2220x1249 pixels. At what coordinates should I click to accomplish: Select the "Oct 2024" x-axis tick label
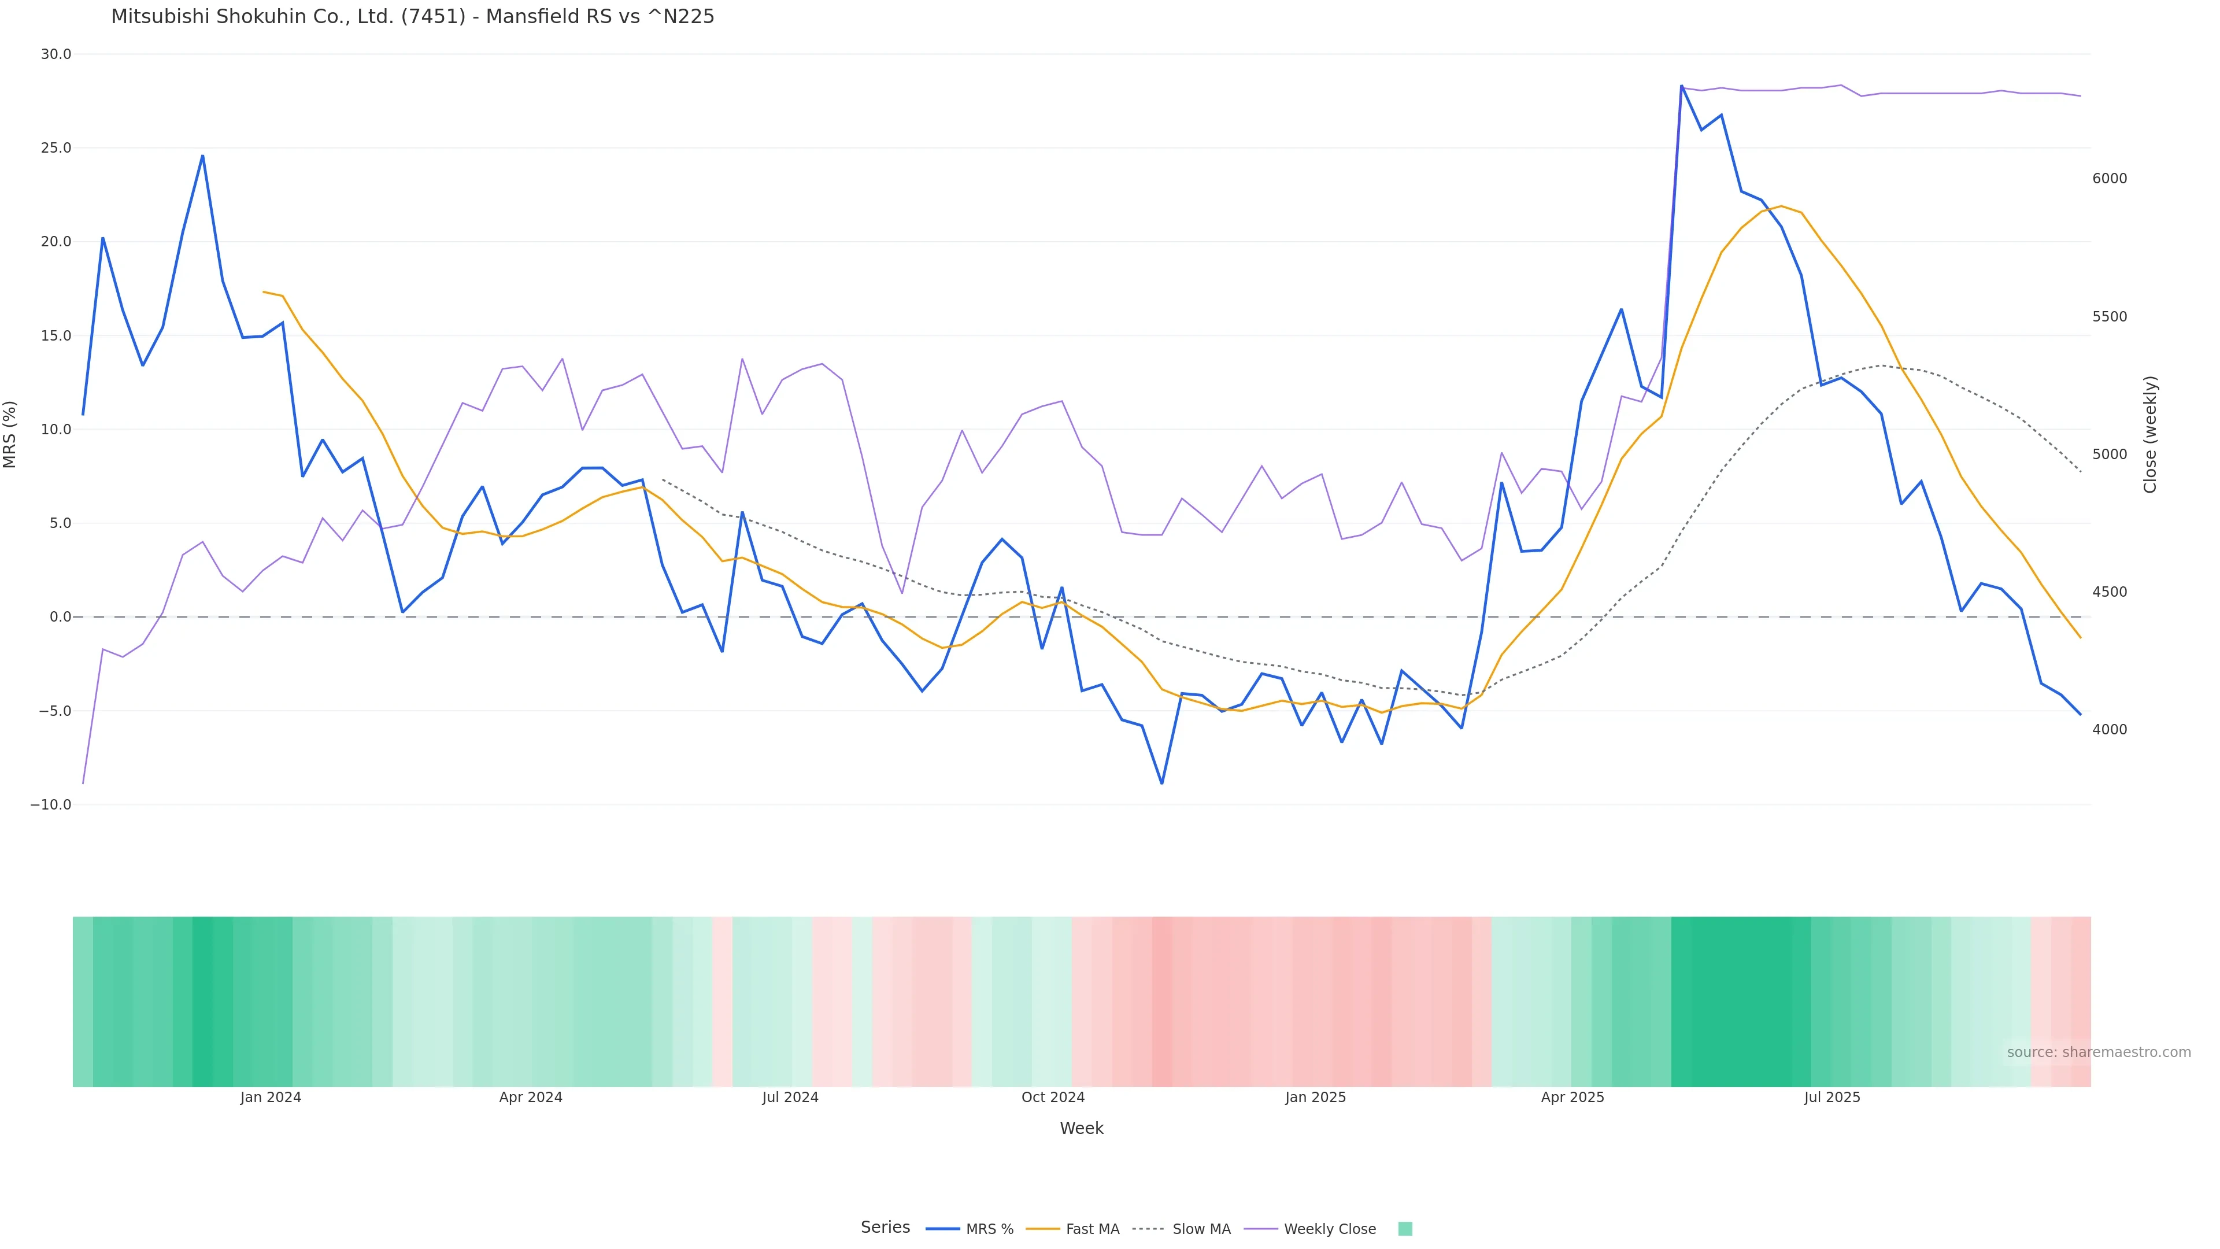pyautogui.click(x=1052, y=1098)
